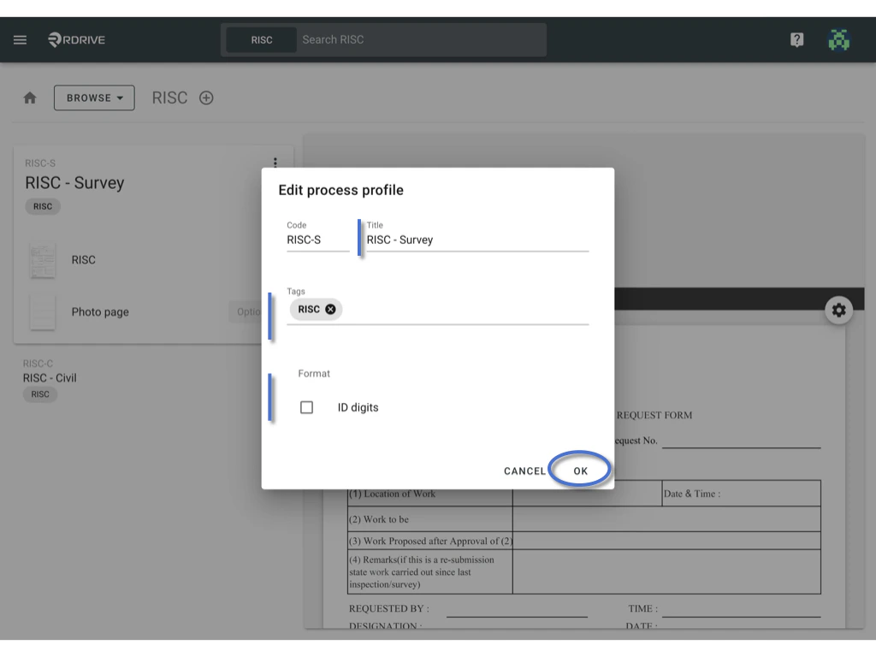The image size is (876, 657).
Task: Confirm dialog with OK button
Action: (581, 471)
